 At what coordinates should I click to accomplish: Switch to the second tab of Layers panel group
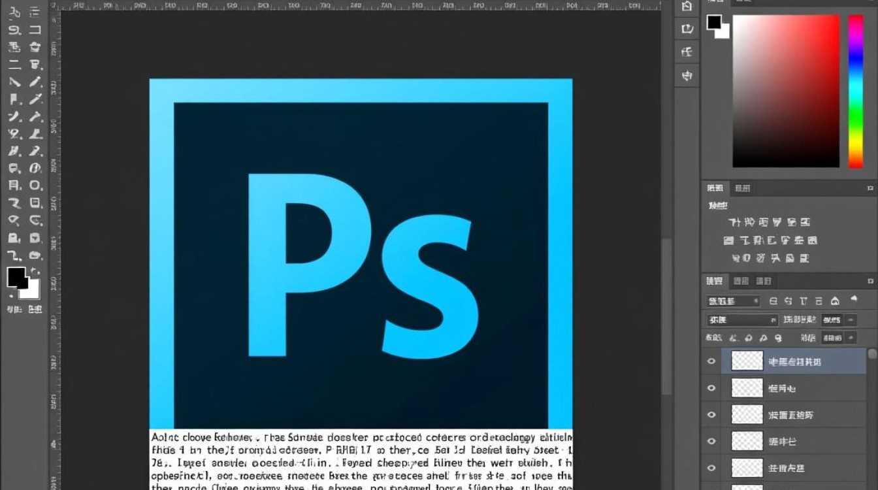point(741,281)
